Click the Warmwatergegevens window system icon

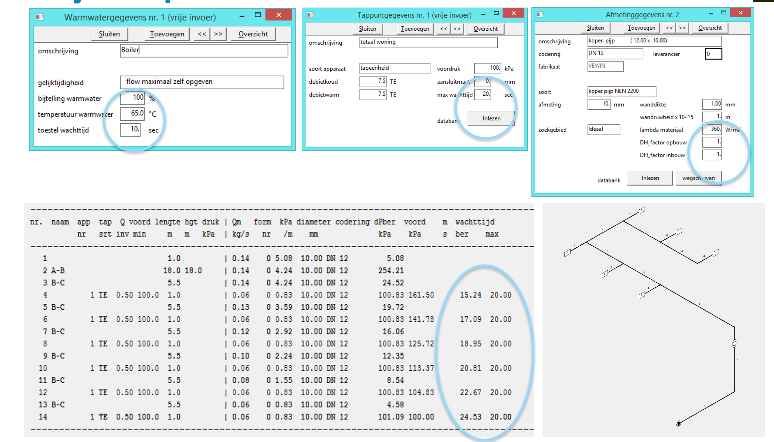point(39,17)
